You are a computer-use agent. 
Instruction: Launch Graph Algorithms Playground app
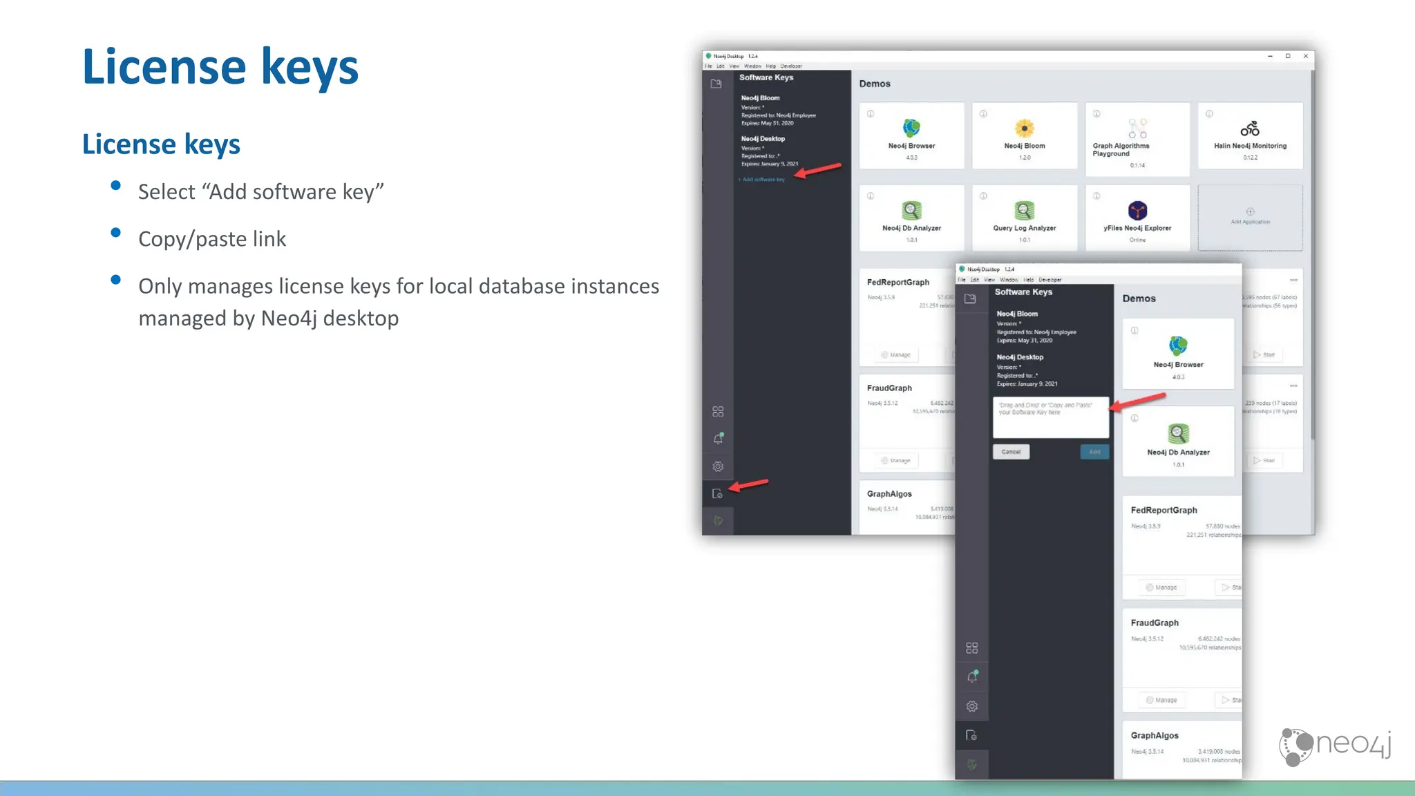pyautogui.click(x=1137, y=139)
